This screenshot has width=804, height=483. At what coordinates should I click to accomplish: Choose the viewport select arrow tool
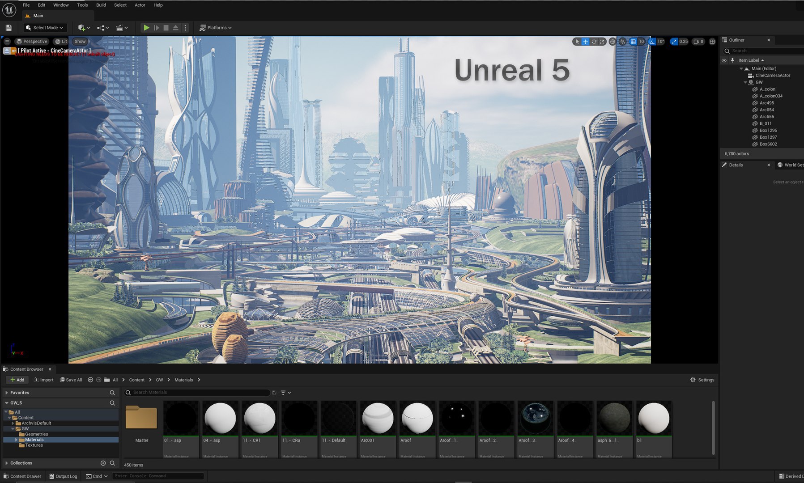point(577,42)
